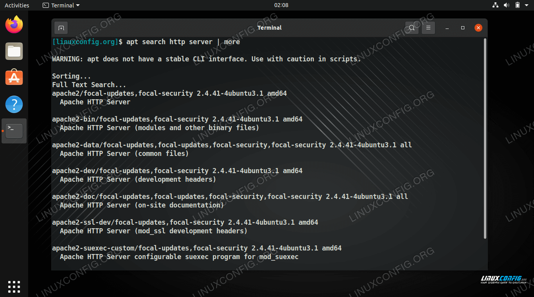
Task: Minimize the Terminal window
Action: coord(447,28)
